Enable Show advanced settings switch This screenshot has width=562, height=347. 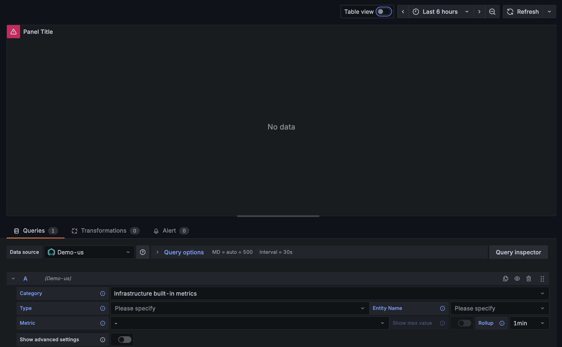tap(125, 340)
